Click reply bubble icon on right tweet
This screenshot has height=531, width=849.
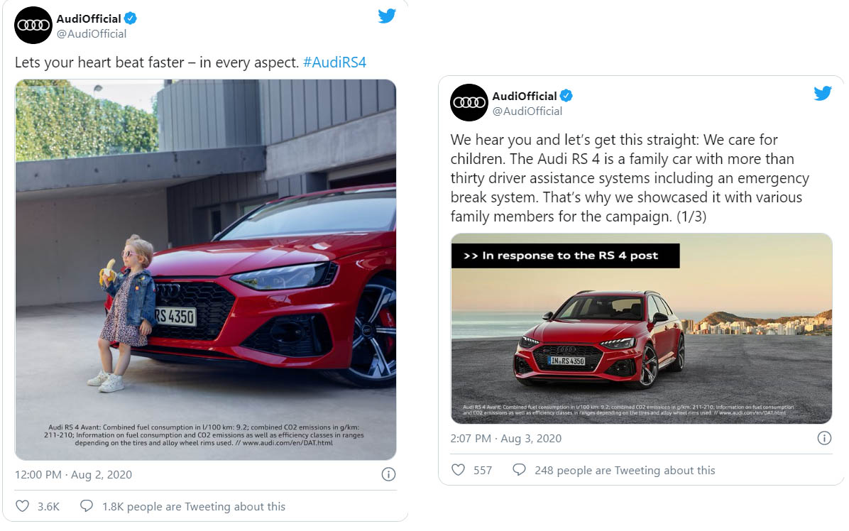point(519,470)
